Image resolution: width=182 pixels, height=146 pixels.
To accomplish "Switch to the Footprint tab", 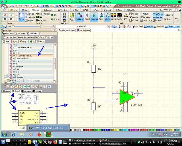I will click(26, 91).
